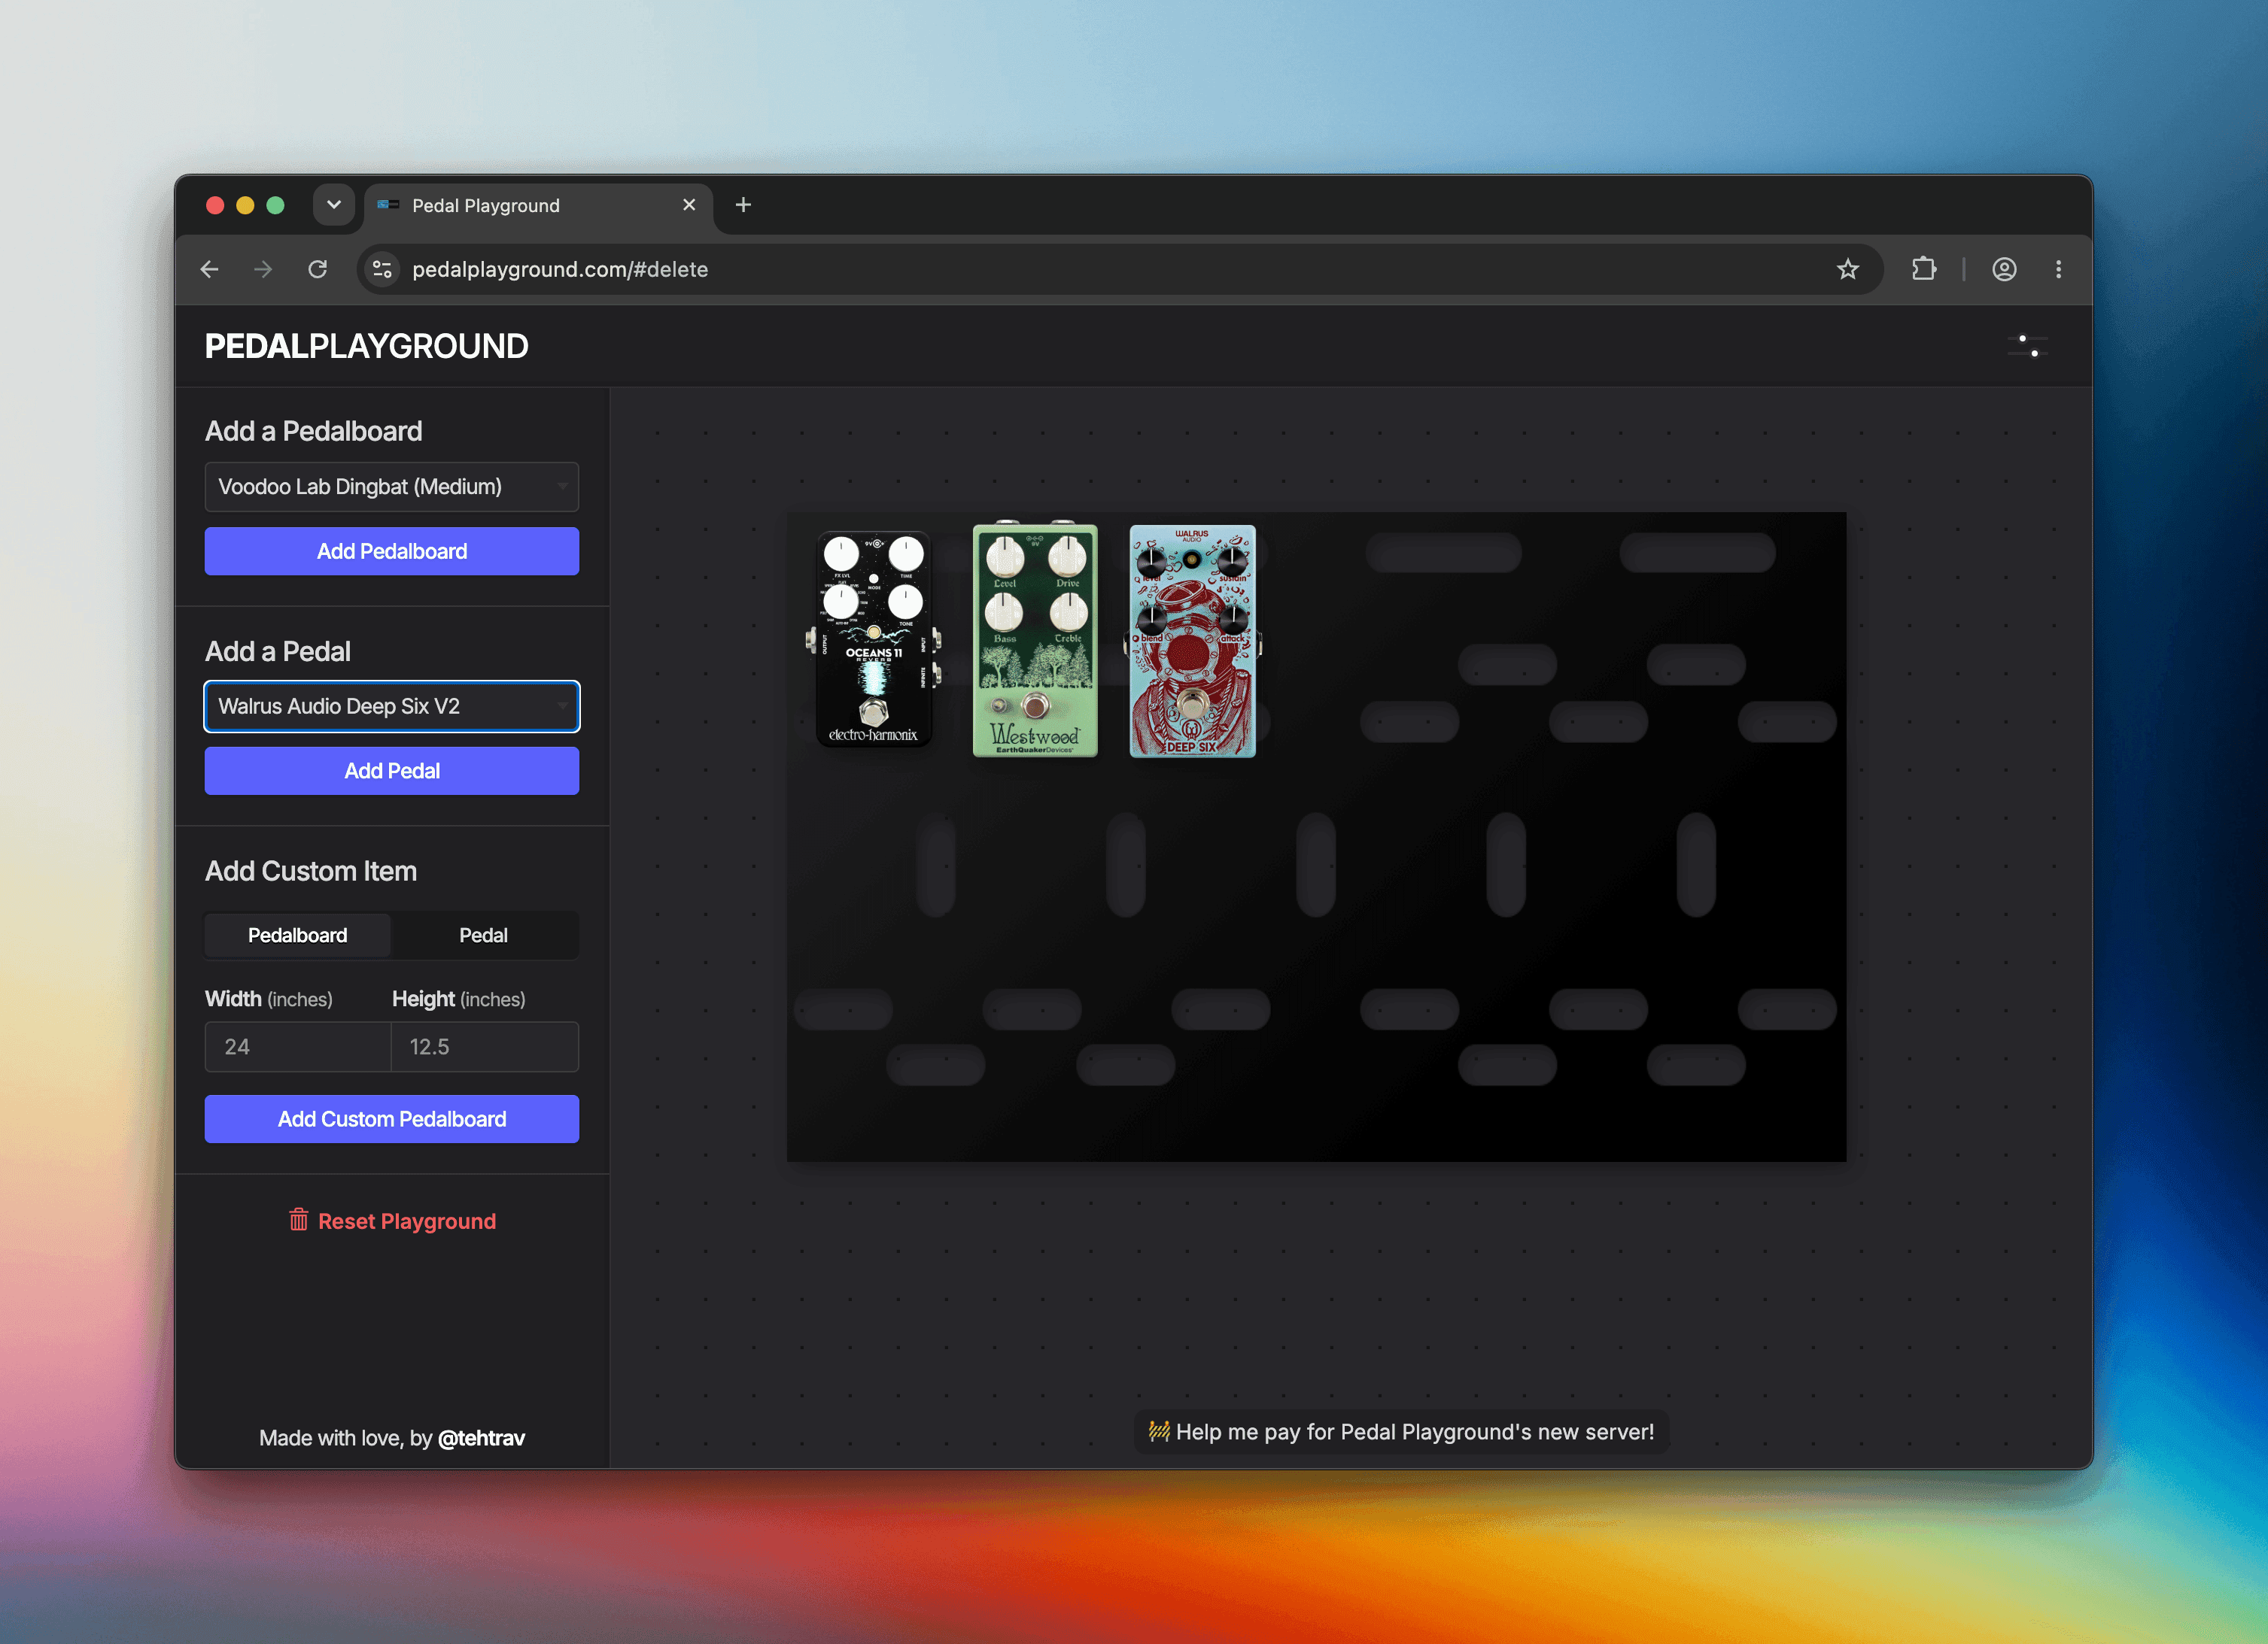This screenshot has height=1644, width=2268.
Task: Click the Add Pedal button
Action: 392,771
